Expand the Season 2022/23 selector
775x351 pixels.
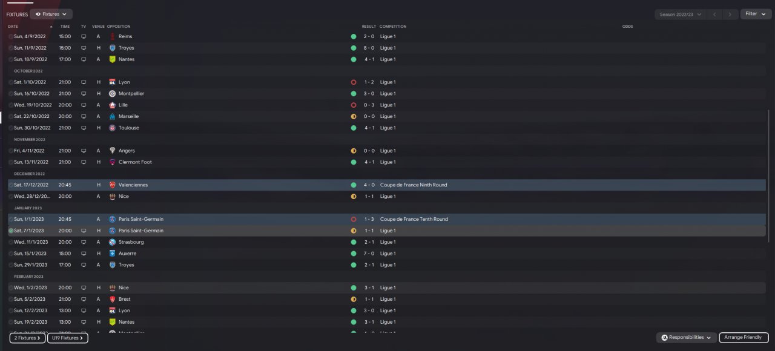681,14
